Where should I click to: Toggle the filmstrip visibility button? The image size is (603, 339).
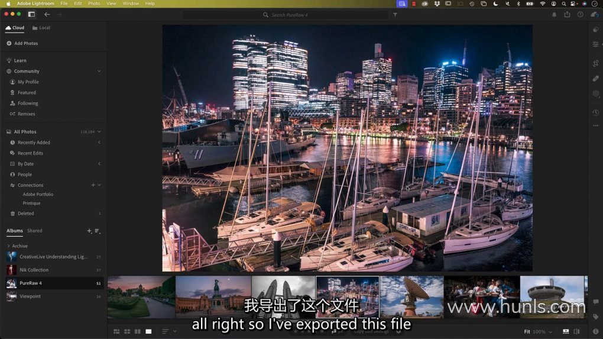[566, 331]
